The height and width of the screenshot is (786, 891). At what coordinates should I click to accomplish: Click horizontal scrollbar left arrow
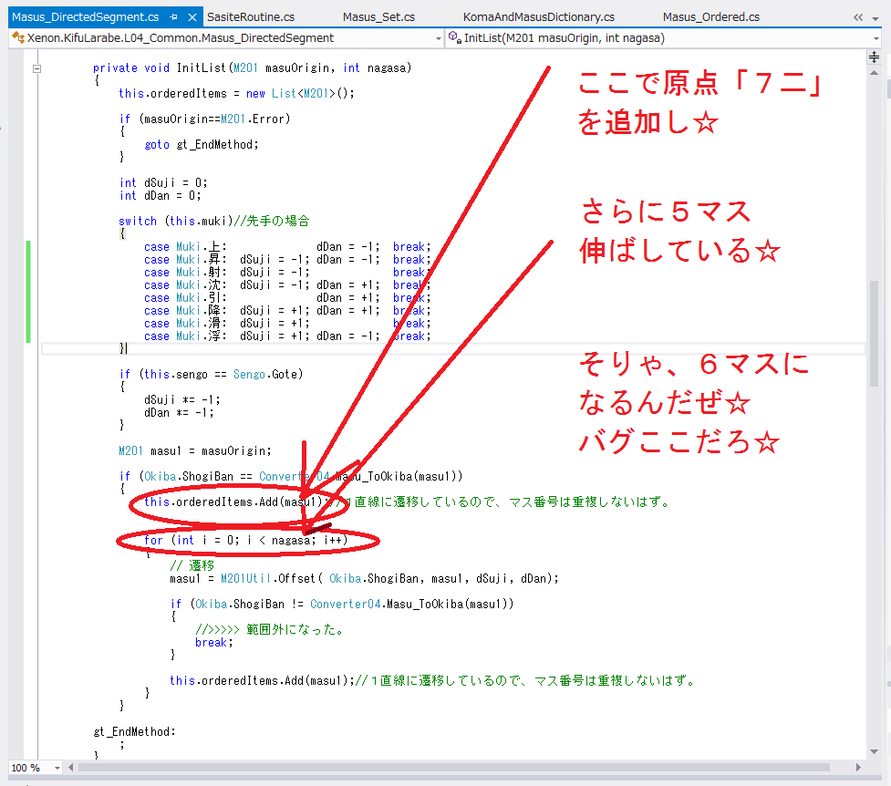(71, 767)
